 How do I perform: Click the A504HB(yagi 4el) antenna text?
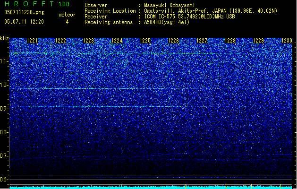click(167, 22)
